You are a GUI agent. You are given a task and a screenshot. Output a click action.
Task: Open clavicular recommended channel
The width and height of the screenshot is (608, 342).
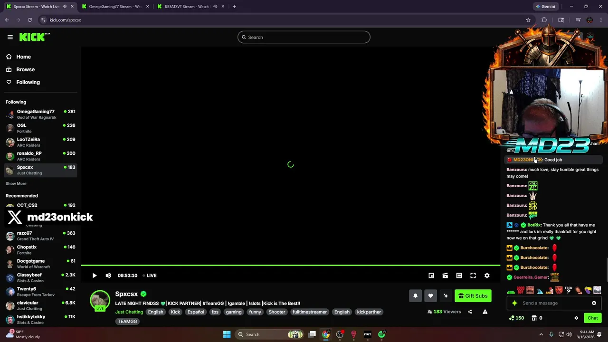point(40,305)
